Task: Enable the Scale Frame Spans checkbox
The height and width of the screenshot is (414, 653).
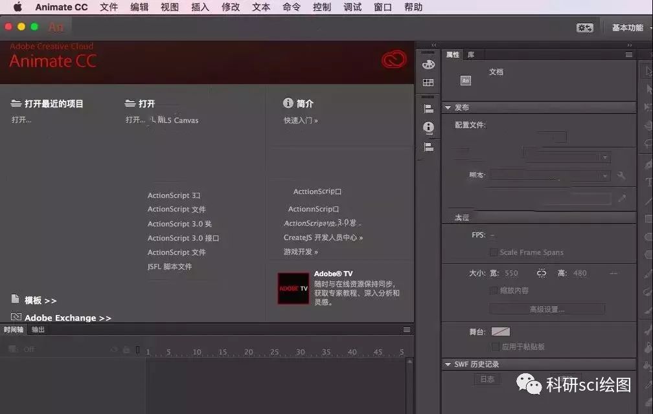Action: click(x=494, y=252)
